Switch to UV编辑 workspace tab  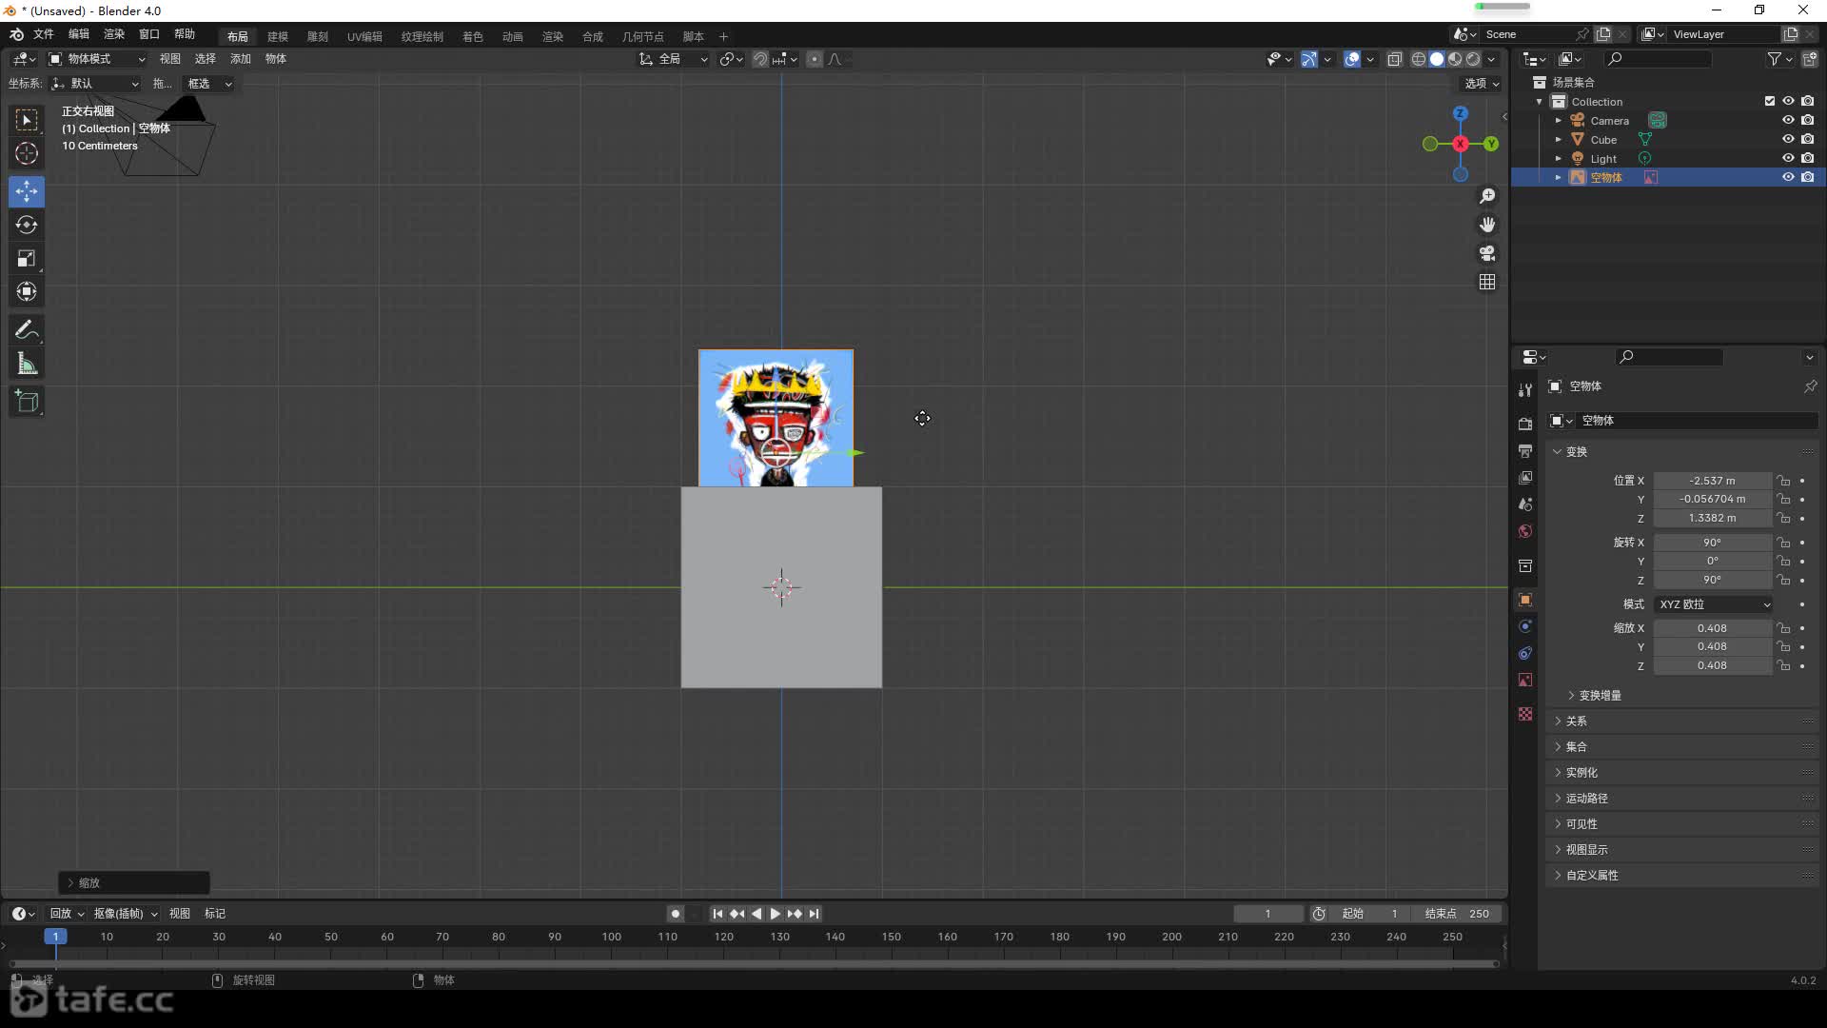[x=364, y=36]
